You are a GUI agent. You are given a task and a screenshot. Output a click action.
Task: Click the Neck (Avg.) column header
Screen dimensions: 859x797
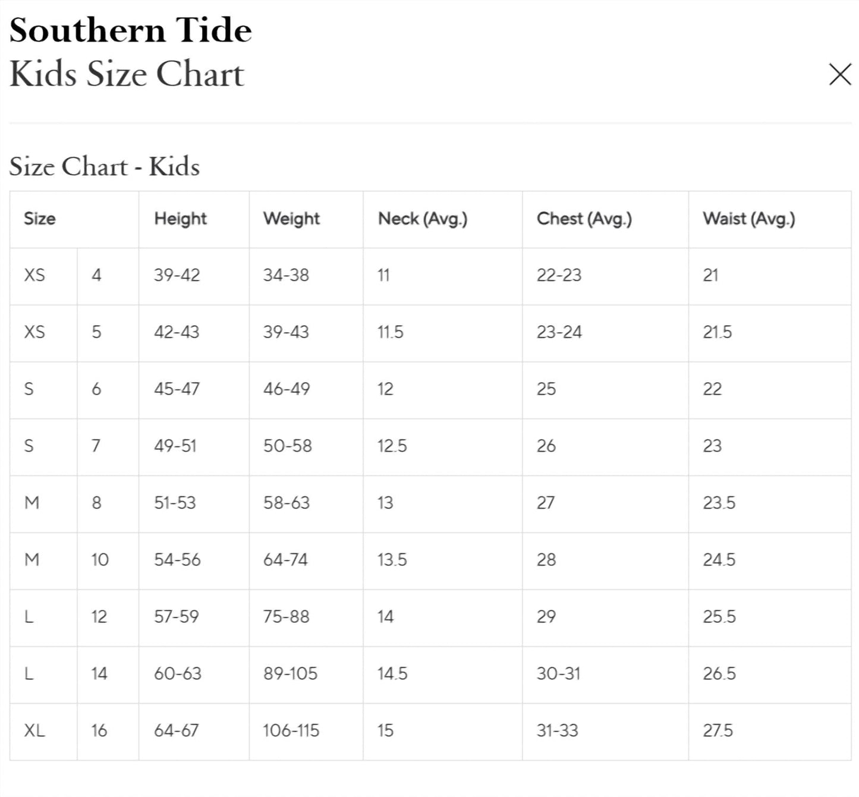pyautogui.click(x=423, y=219)
